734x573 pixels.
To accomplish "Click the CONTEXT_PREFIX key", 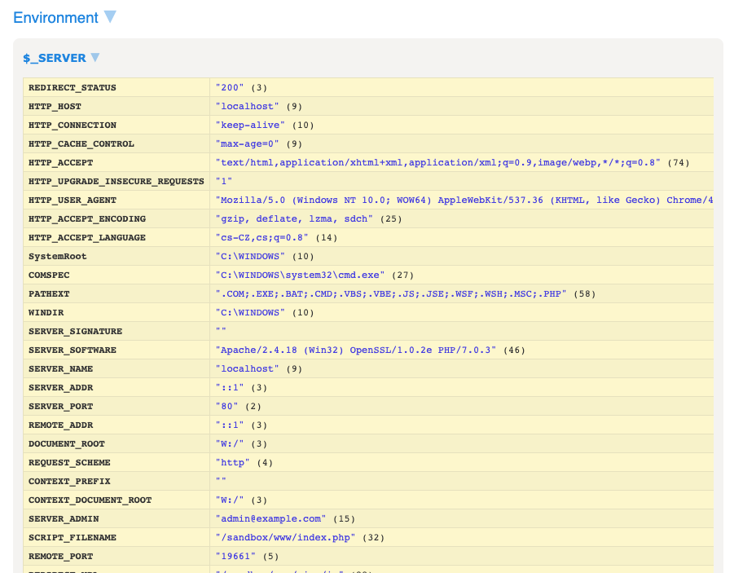I will pyautogui.click(x=69, y=481).
